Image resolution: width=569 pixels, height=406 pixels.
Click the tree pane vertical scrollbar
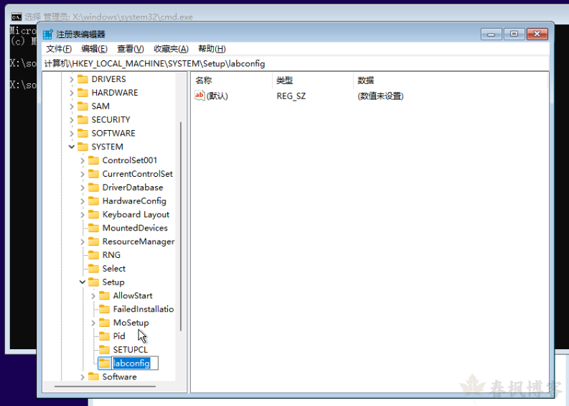[x=180, y=226]
